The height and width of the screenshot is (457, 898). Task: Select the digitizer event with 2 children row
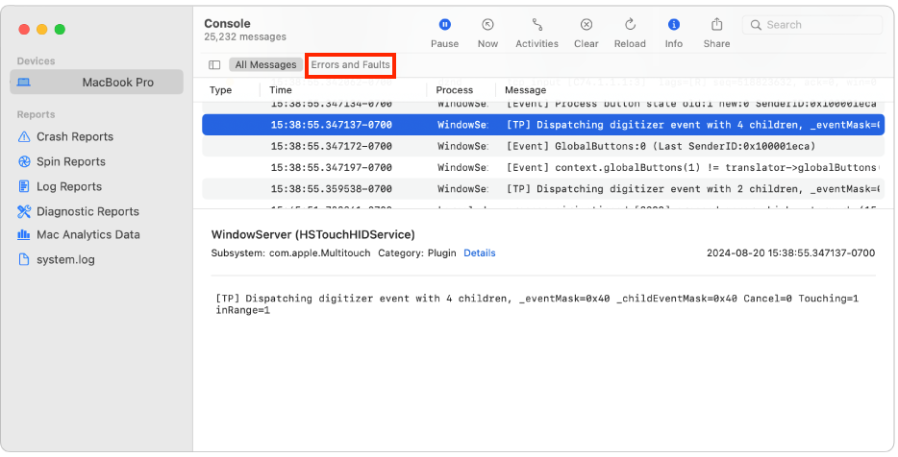point(543,189)
